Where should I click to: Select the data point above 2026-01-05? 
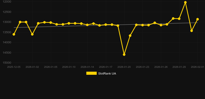(51, 23)
